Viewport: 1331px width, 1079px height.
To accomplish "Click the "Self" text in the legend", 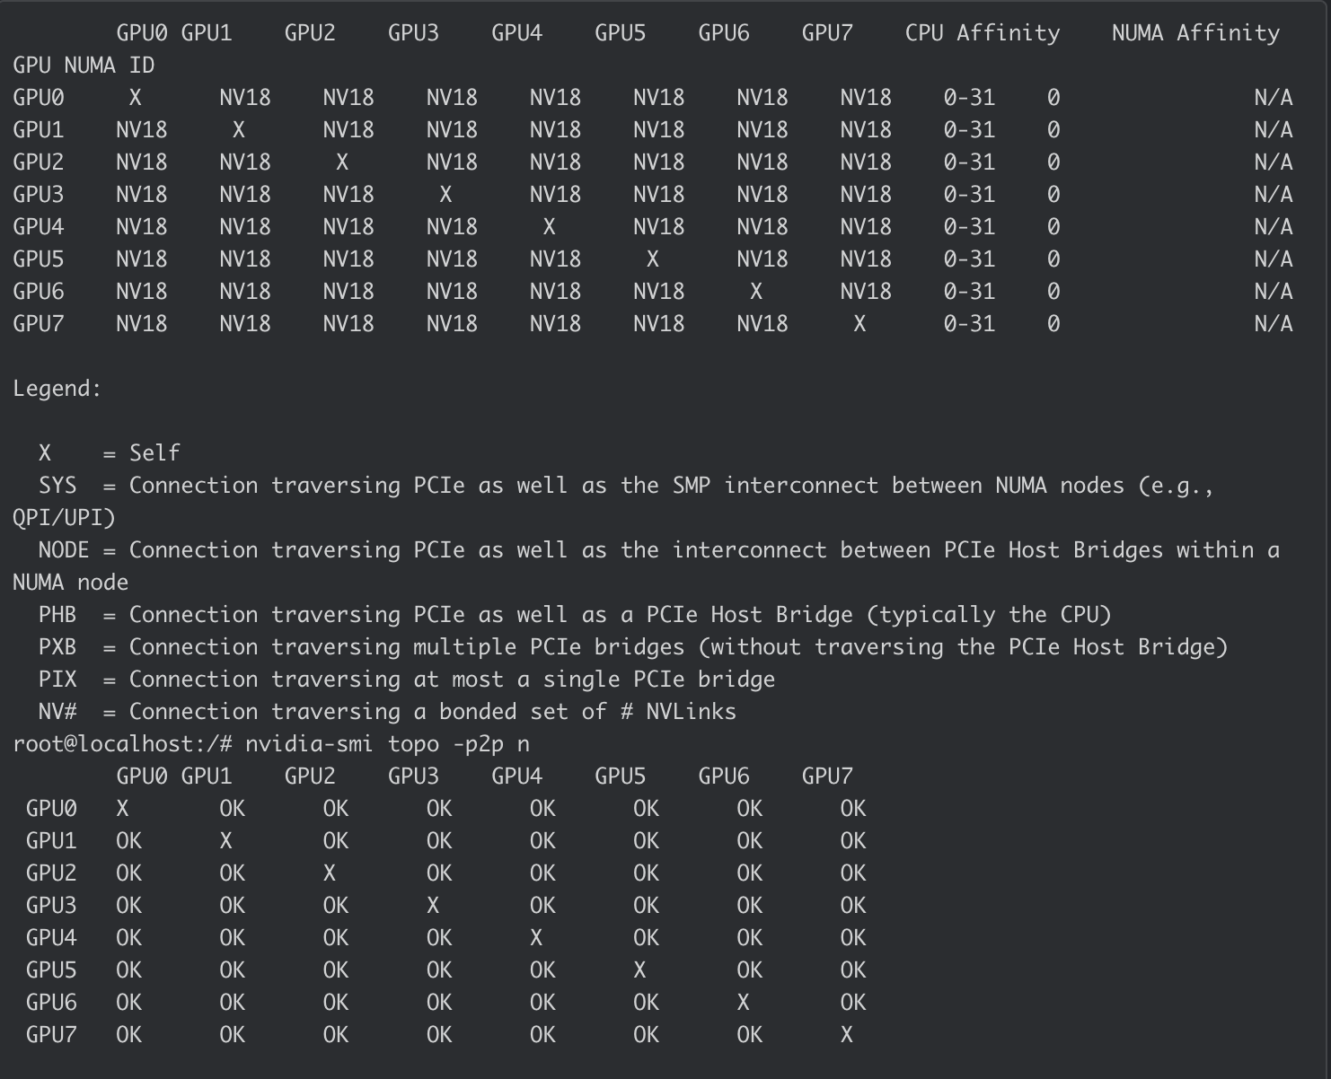I will [154, 453].
